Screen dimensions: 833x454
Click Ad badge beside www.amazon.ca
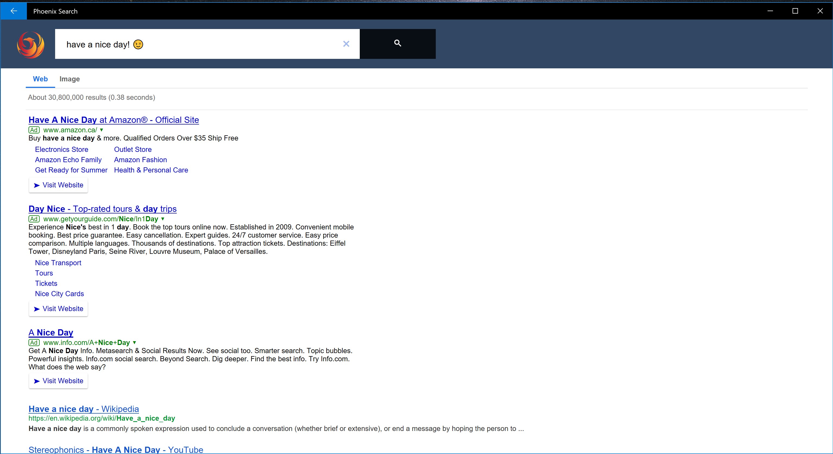[34, 130]
